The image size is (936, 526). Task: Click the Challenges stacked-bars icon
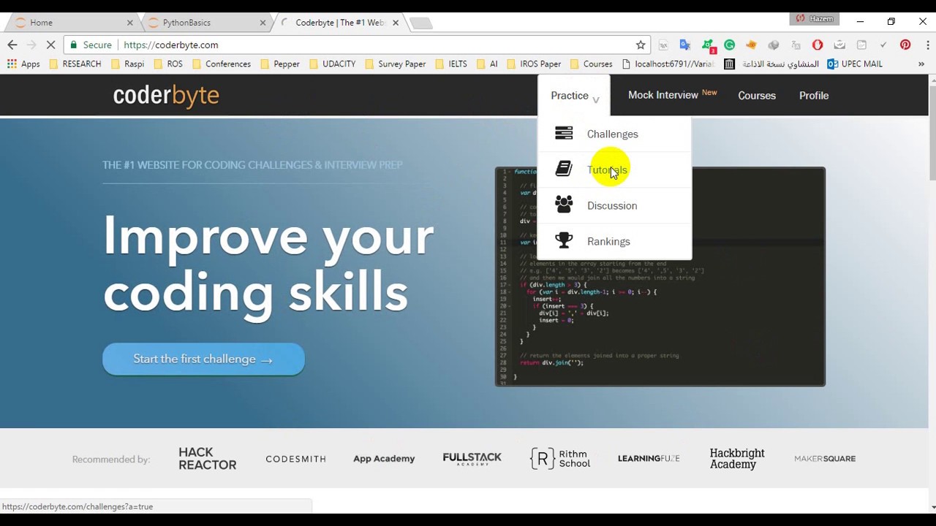point(564,133)
